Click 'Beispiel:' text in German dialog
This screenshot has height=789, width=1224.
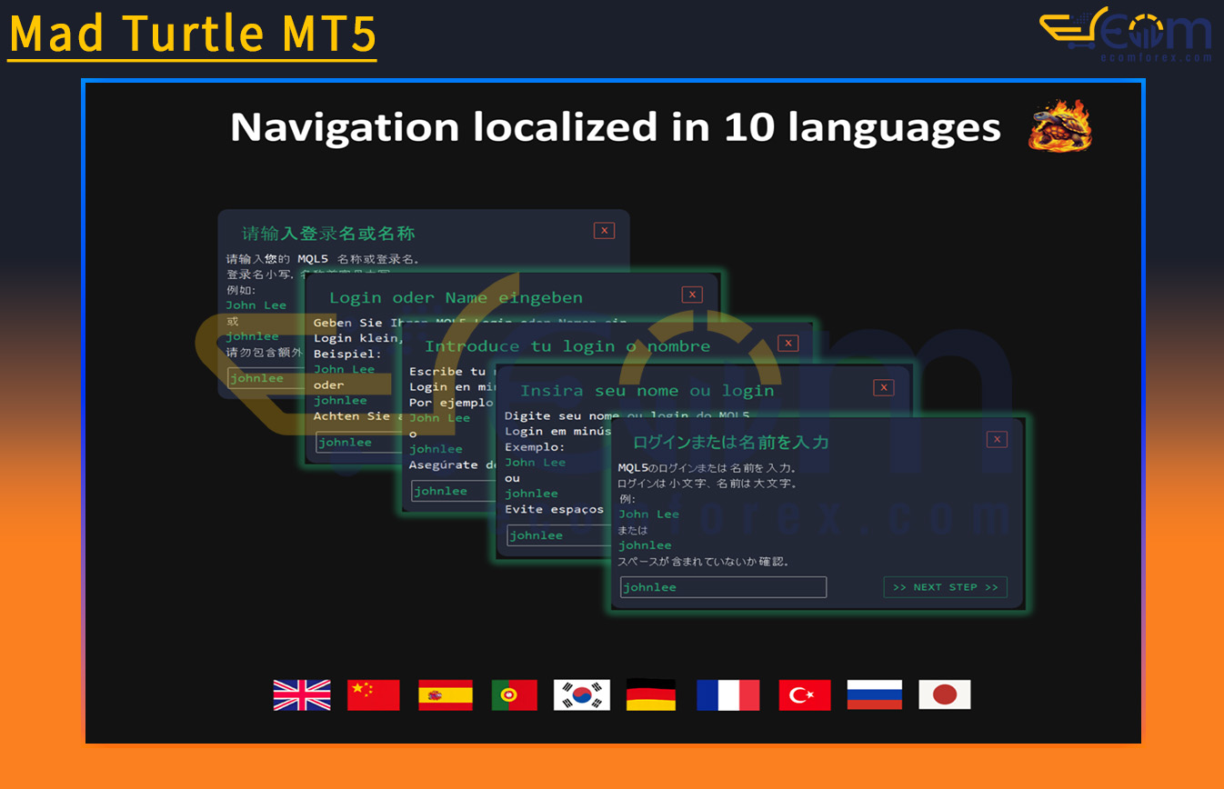(x=347, y=354)
